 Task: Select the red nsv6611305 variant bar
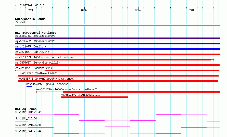[x=95, y=97]
